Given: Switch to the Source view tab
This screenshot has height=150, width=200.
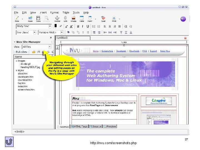Looking at the screenshot, I should pyautogui.click(x=95, y=126).
